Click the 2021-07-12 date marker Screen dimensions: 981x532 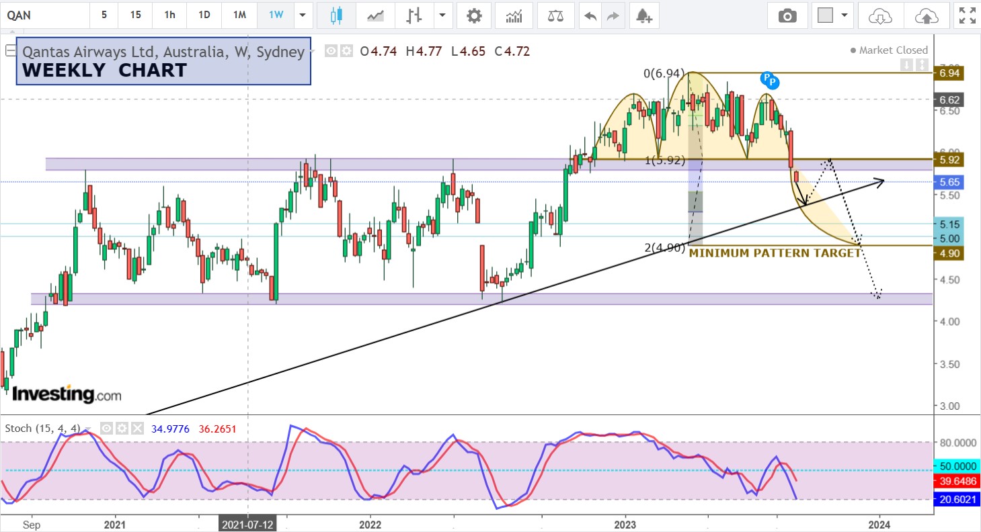pos(249,523)
